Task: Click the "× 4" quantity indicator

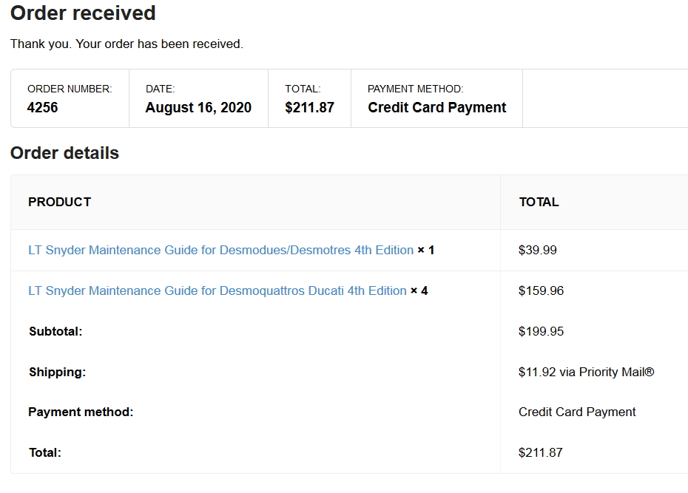Action: point(419,290)
